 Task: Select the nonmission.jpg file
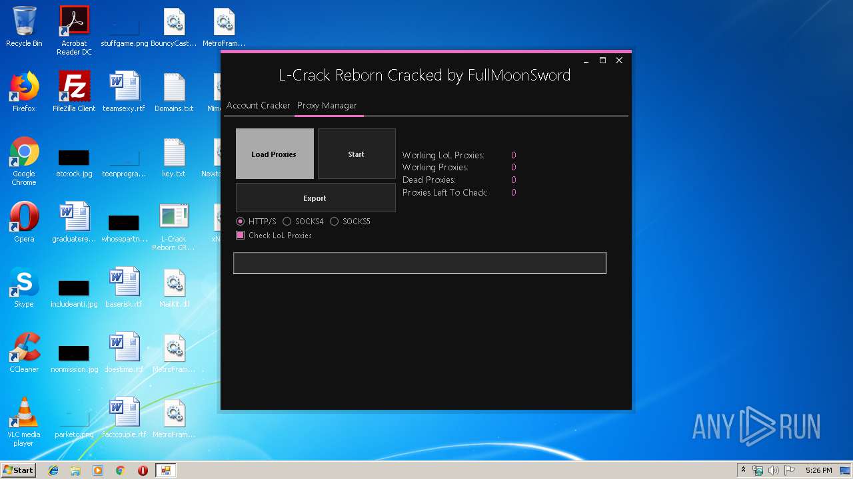click(x=74, y=357)
